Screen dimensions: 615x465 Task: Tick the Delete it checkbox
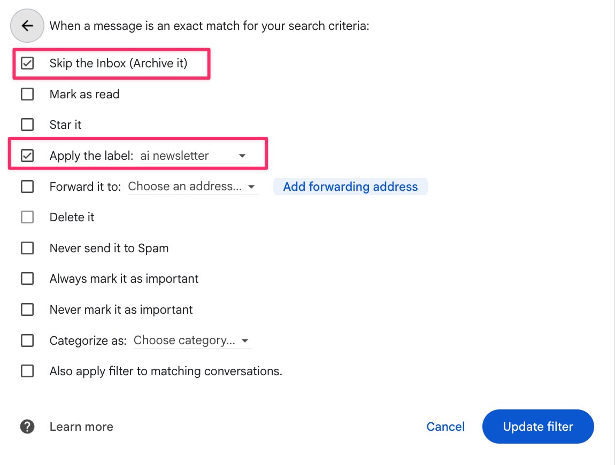(27, 217)
